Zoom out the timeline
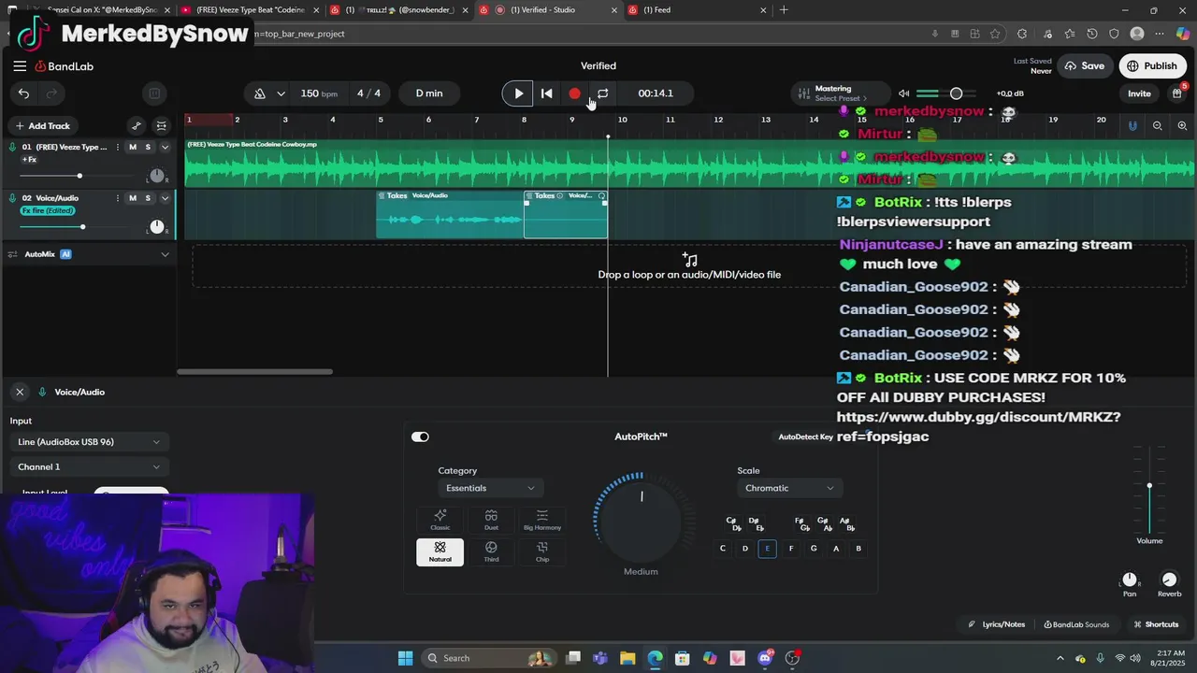Image resolution: width=1197 pixels, height=673 pixels. [x=1158, y=125]
